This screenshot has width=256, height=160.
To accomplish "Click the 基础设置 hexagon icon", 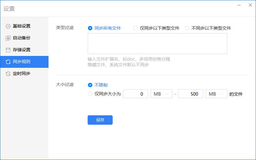I will 8,26.
